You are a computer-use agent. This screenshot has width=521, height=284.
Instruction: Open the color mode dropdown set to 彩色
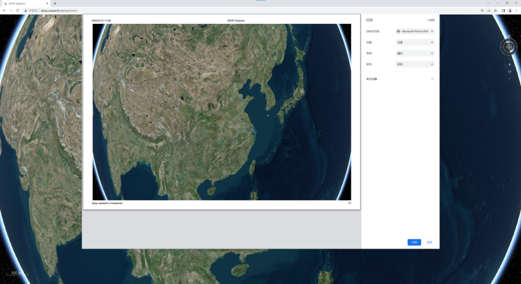pos(414,65)
